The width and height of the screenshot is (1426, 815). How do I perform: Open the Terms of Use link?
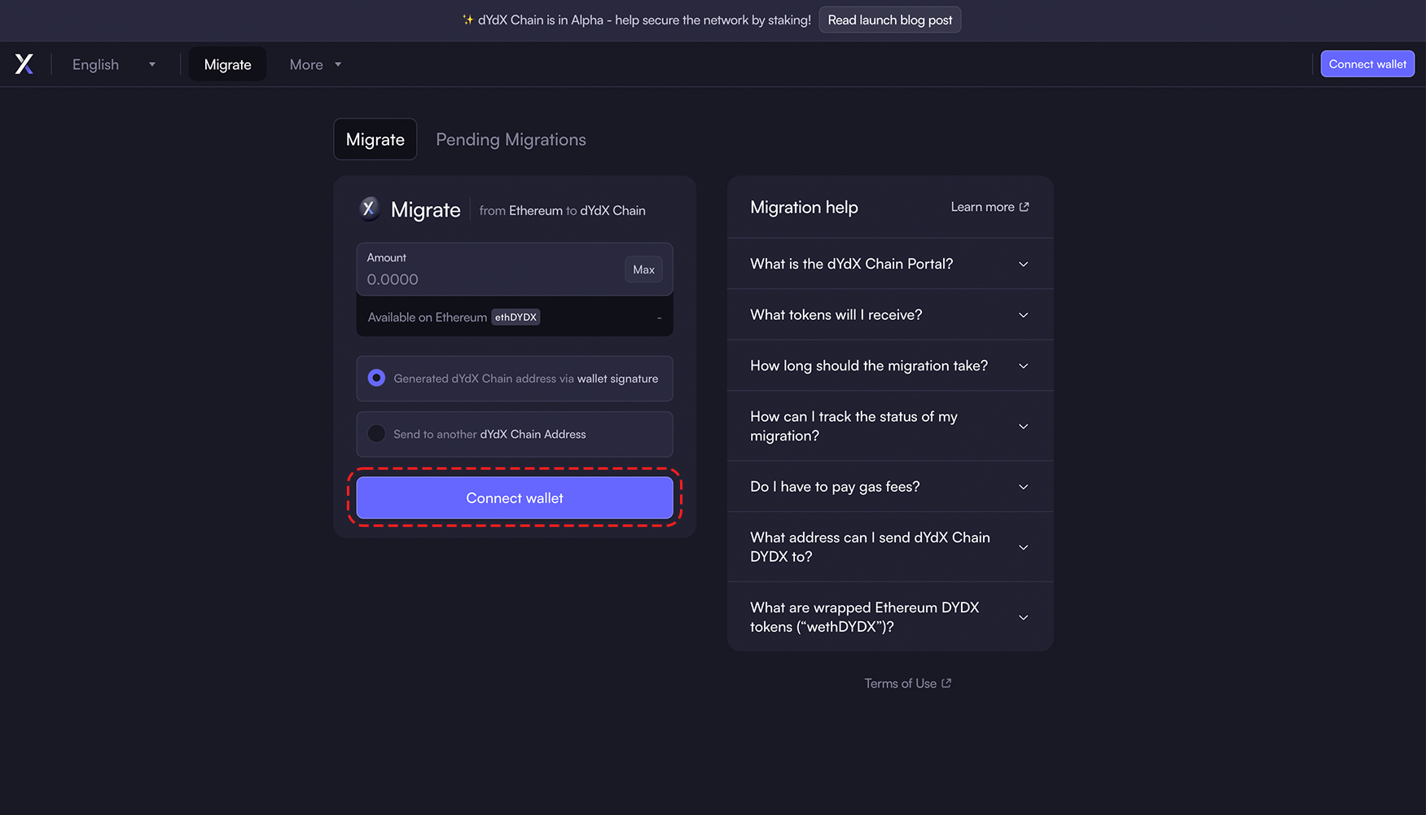pyautogui.click(x=907, y=683)
